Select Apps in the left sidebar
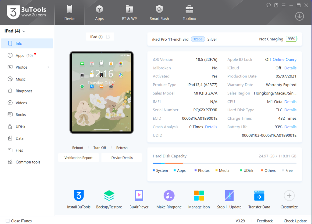 click(x=20, y=56)
